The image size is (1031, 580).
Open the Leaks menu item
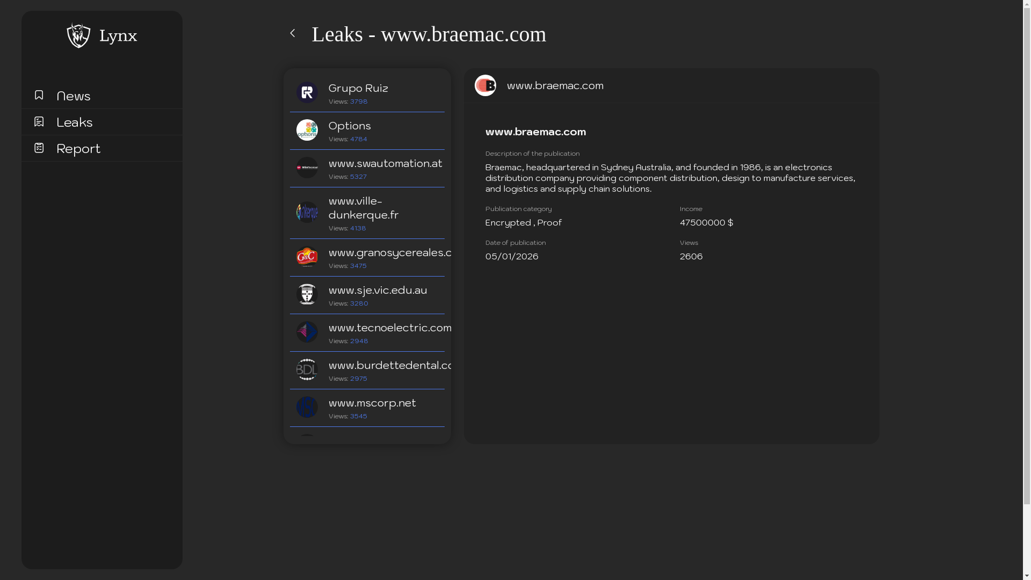(75, 122)
